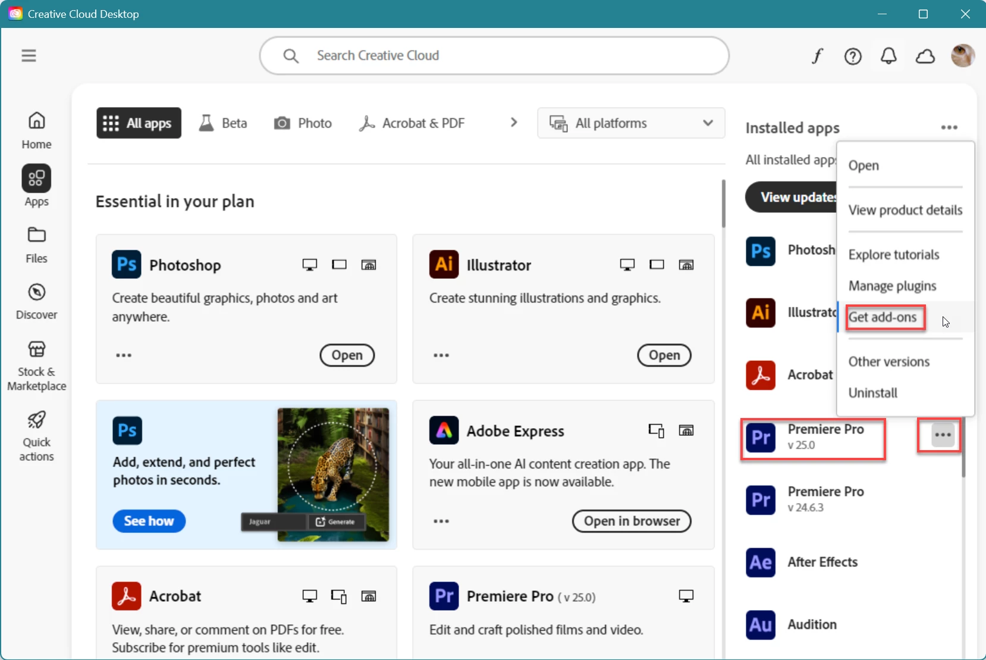Open Premiere Pro v 25.0 more options button
This screenshot has width=986, height=660.
pyautogui.click(x=943, y=435)
